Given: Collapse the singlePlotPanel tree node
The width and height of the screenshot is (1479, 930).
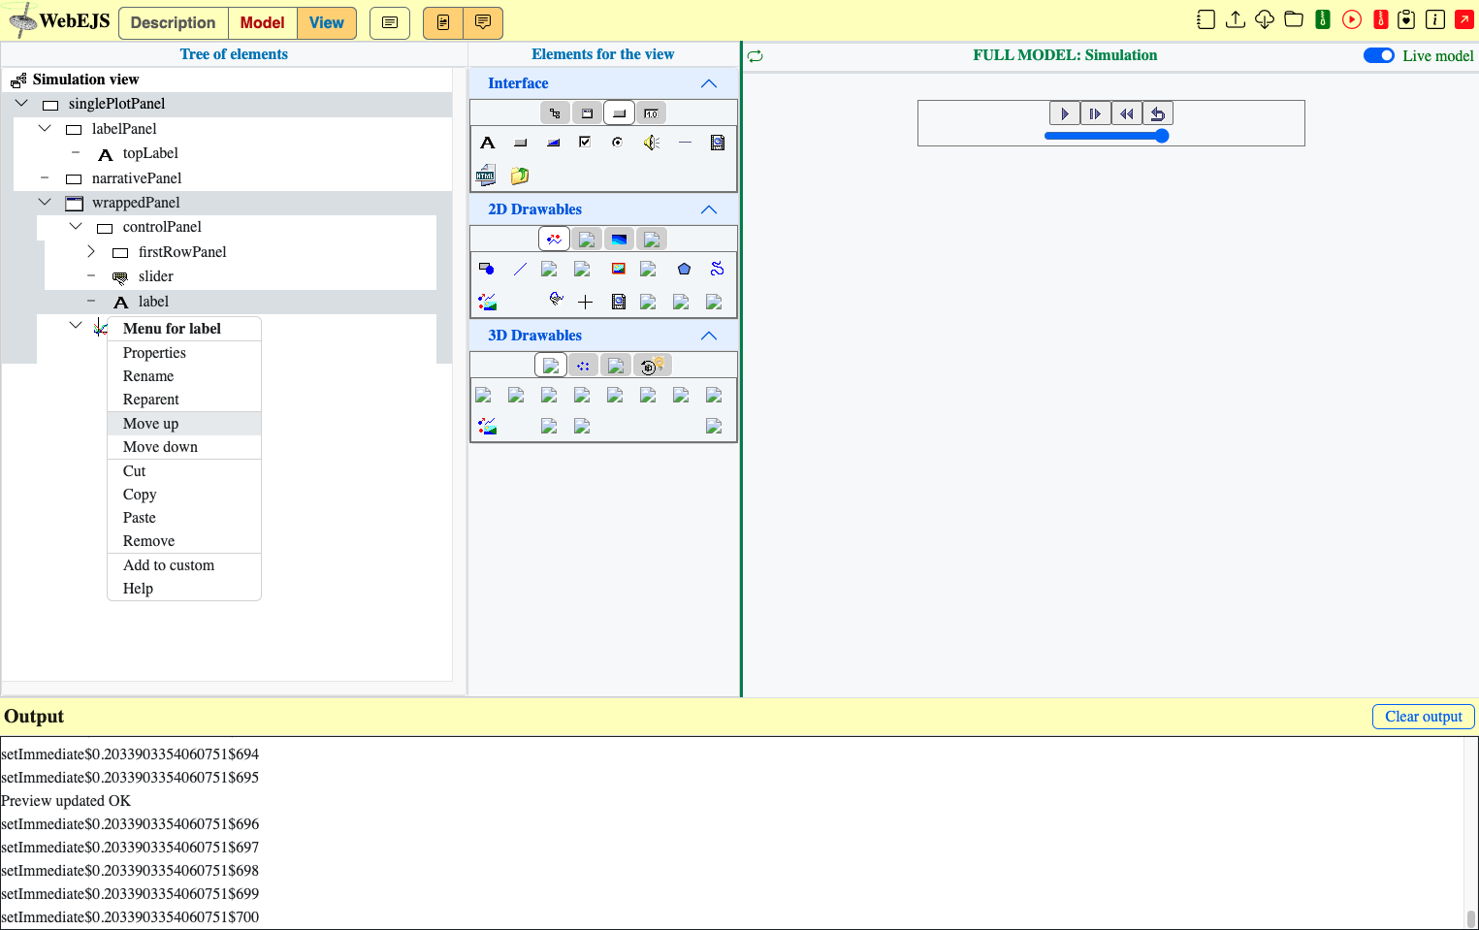Looking at the screenshot, I should tap(21, 103).
